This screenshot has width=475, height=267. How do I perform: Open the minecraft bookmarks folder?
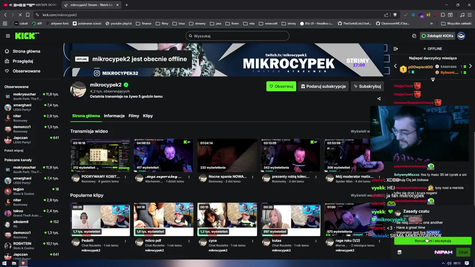point(268,23)
